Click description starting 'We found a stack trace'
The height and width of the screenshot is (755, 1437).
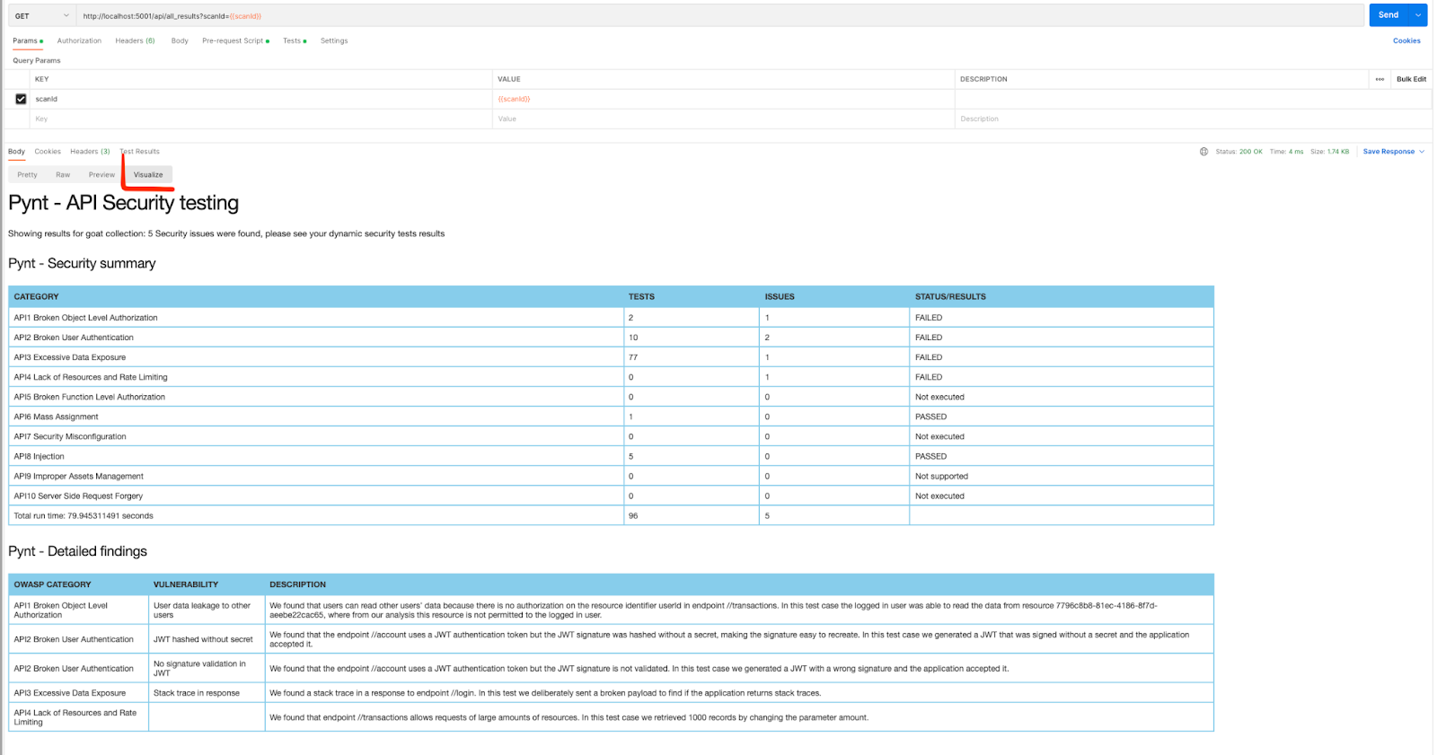click(x=545, y=693)
